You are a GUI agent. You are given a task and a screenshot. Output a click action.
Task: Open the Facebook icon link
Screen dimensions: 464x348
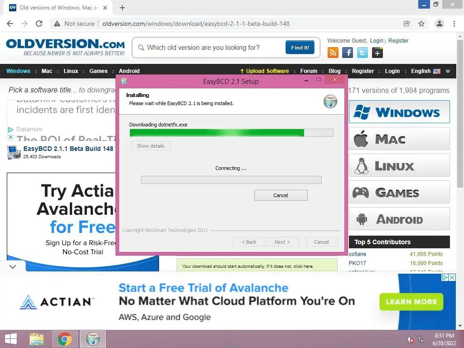[x=348, y=53]
